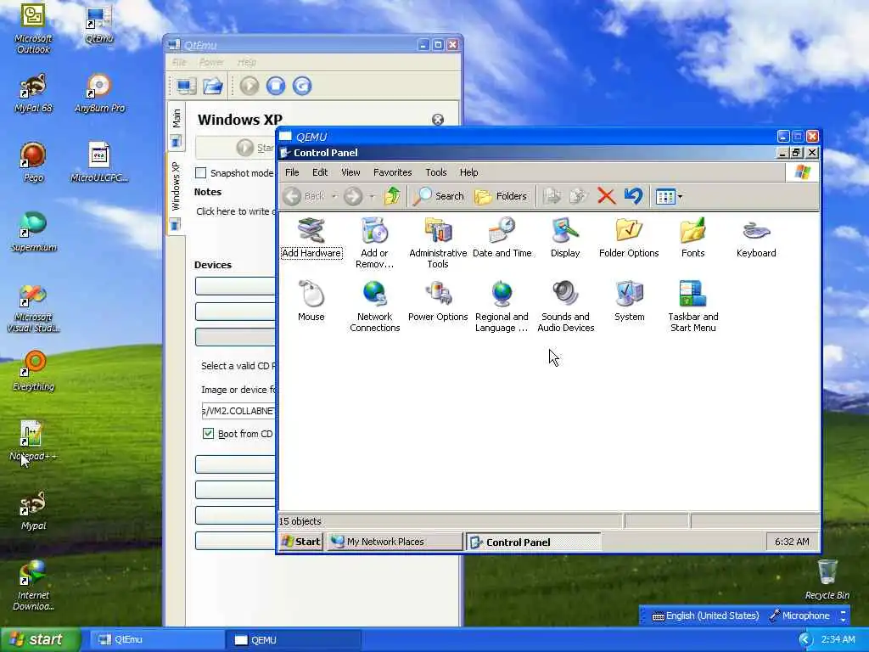Open the Fonts folder icon
Screen dimensions: 869x652
[692, 239]
